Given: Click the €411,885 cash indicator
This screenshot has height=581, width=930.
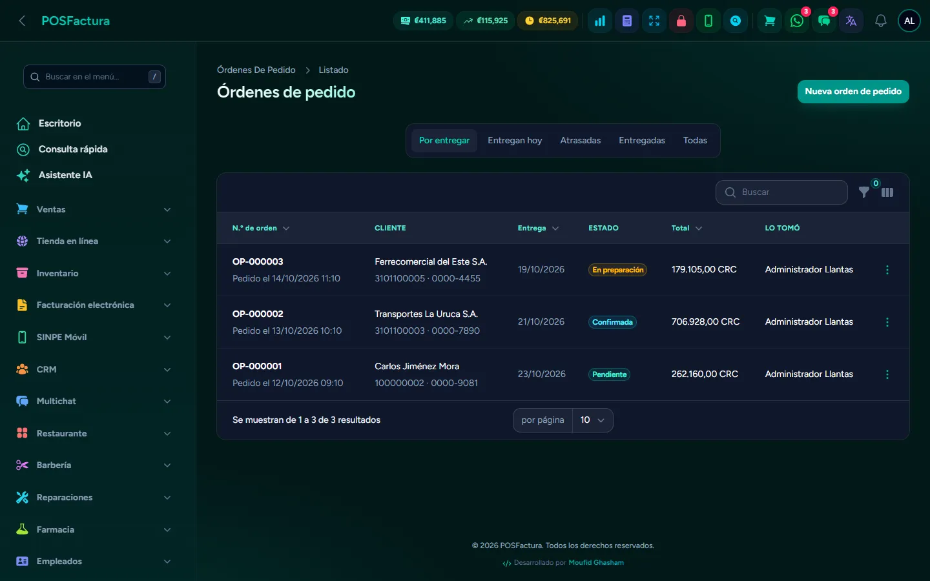Looking at the screenshot, I should point(424,21).
